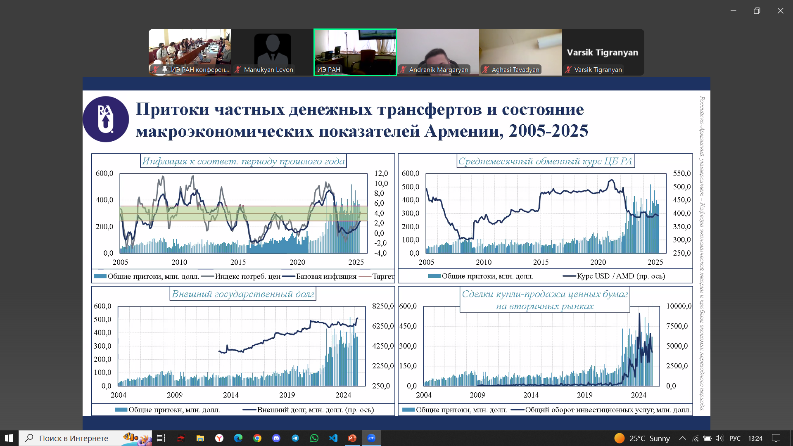
Task: Click muted mic icon on Varsik Tigranyan
Action: (x=568, y=69)
